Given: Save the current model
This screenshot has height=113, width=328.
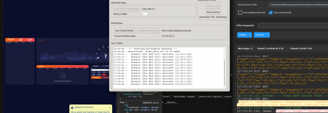Looking at the screenshot, I should [124, 31].
